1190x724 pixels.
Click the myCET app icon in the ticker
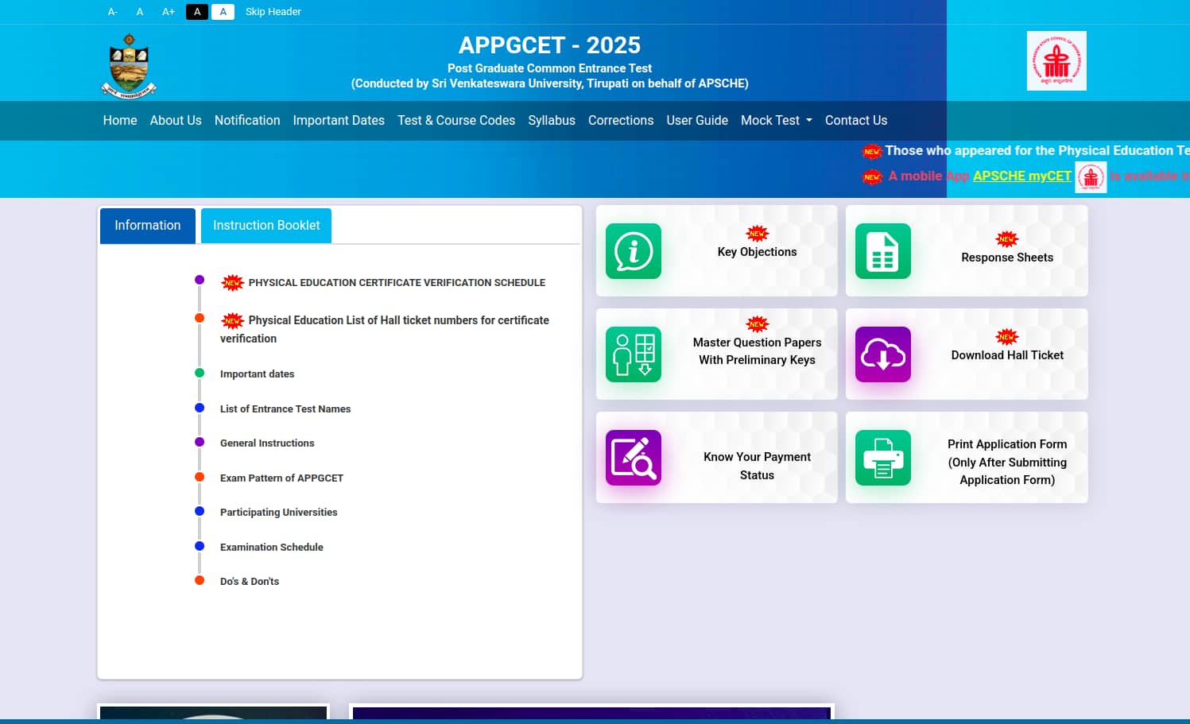[x=1091, y=176]
